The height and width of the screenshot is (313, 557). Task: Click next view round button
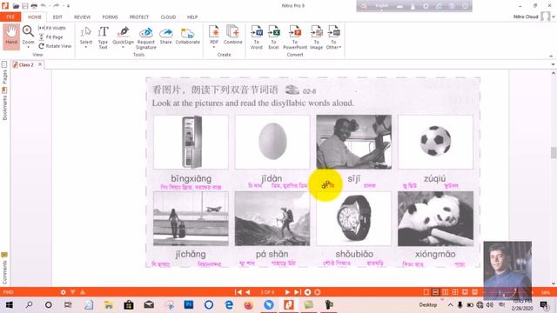click(317, 292)
